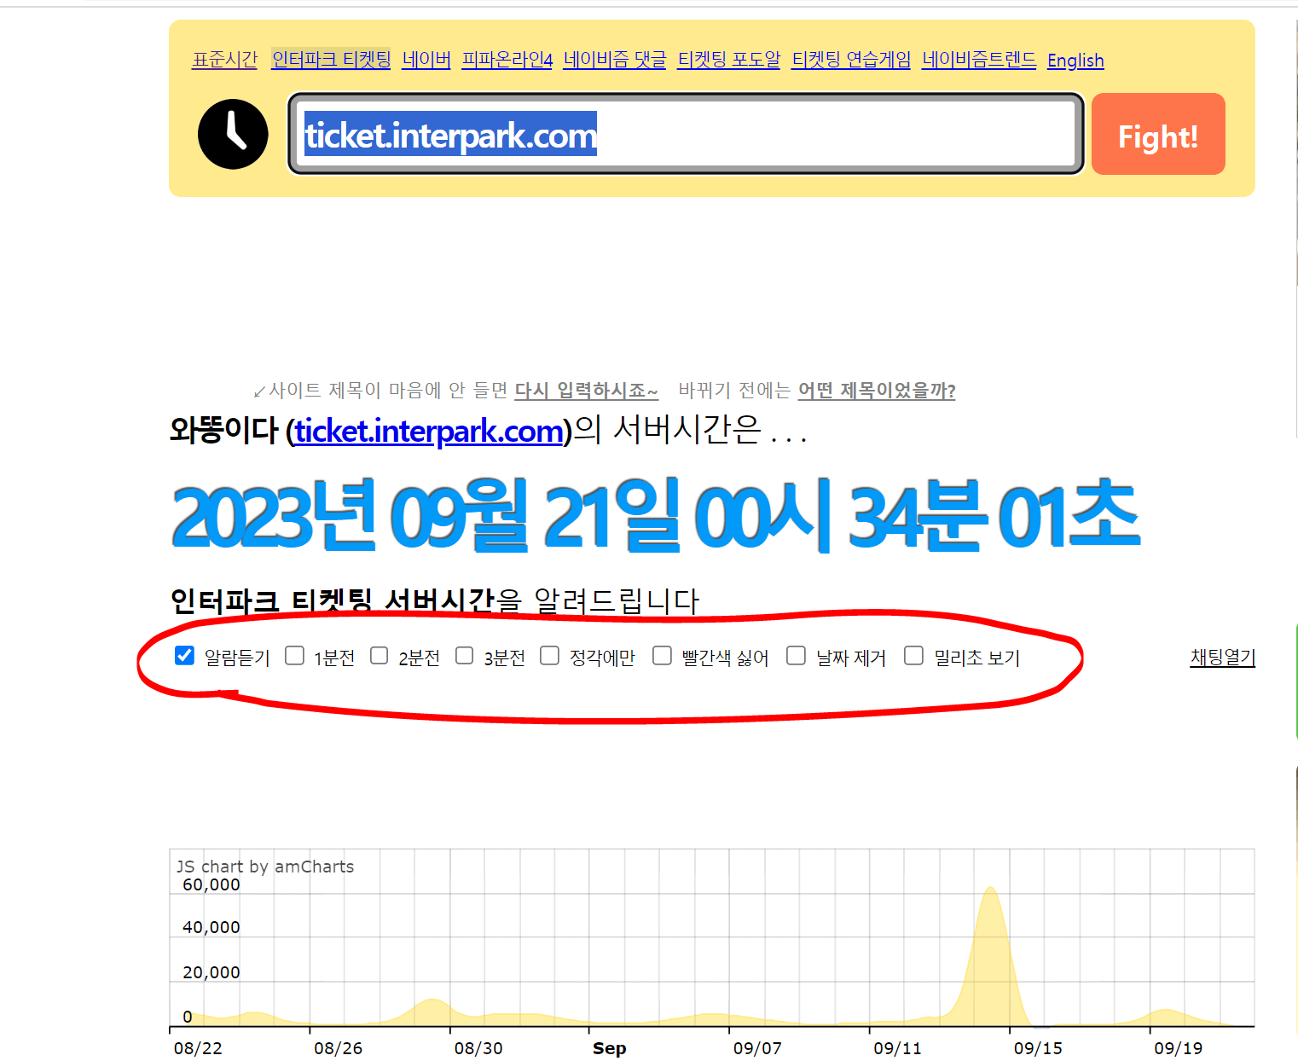Open the 네이비즘 댓글 link
Viewport: 1298px width, 1061px height.
615,60
